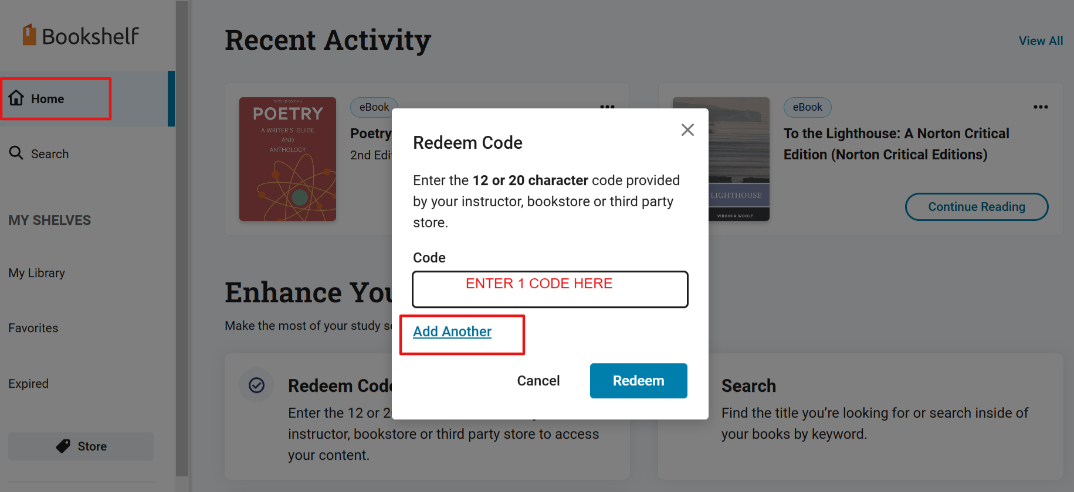Viewport: 1074px width, 492px height.
Task: Open the Poetry book cover thumbnail
Action: [x=287, y=159]
